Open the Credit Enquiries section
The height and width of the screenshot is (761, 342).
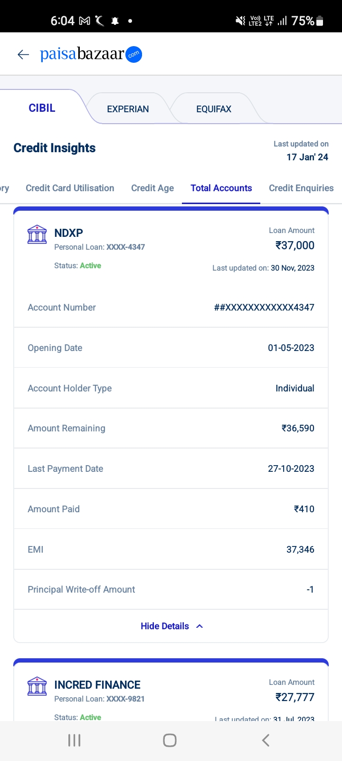click(301, 188)
